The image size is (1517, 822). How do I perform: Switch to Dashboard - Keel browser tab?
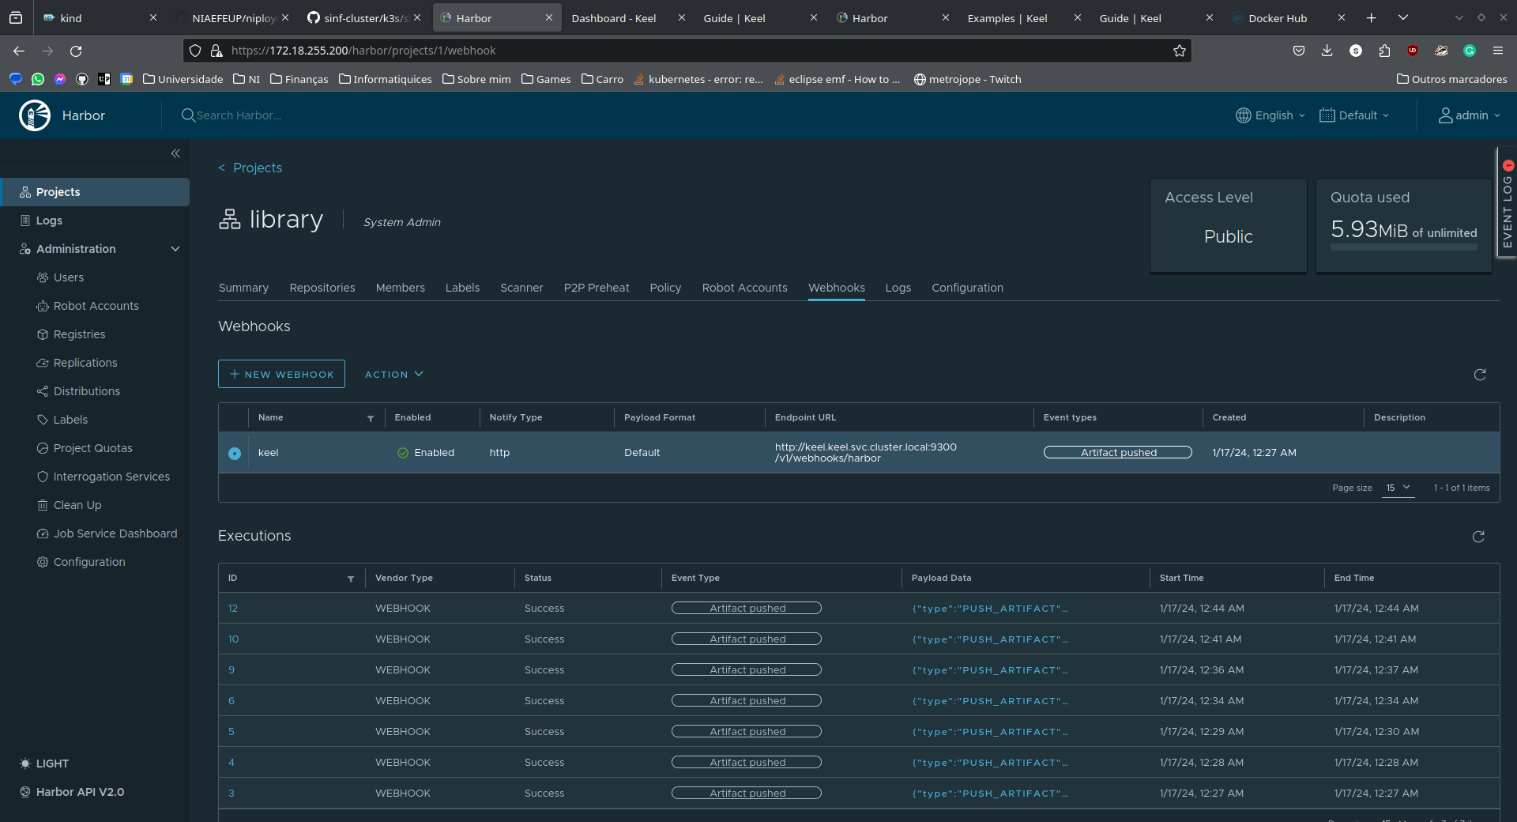[629, 17]
